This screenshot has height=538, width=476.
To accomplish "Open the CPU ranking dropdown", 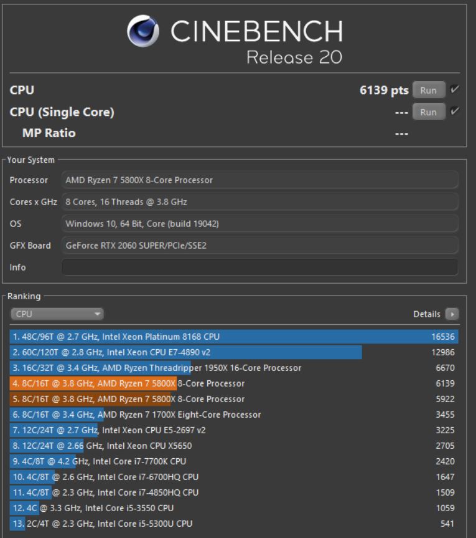I will pyautogui.click(x=57, y=314).
